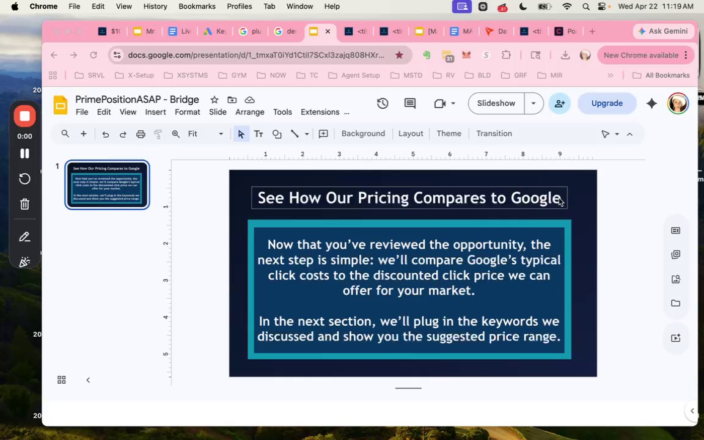Insert a text box
The height and width of the screenshot is (440, 704).
(258, 134)
